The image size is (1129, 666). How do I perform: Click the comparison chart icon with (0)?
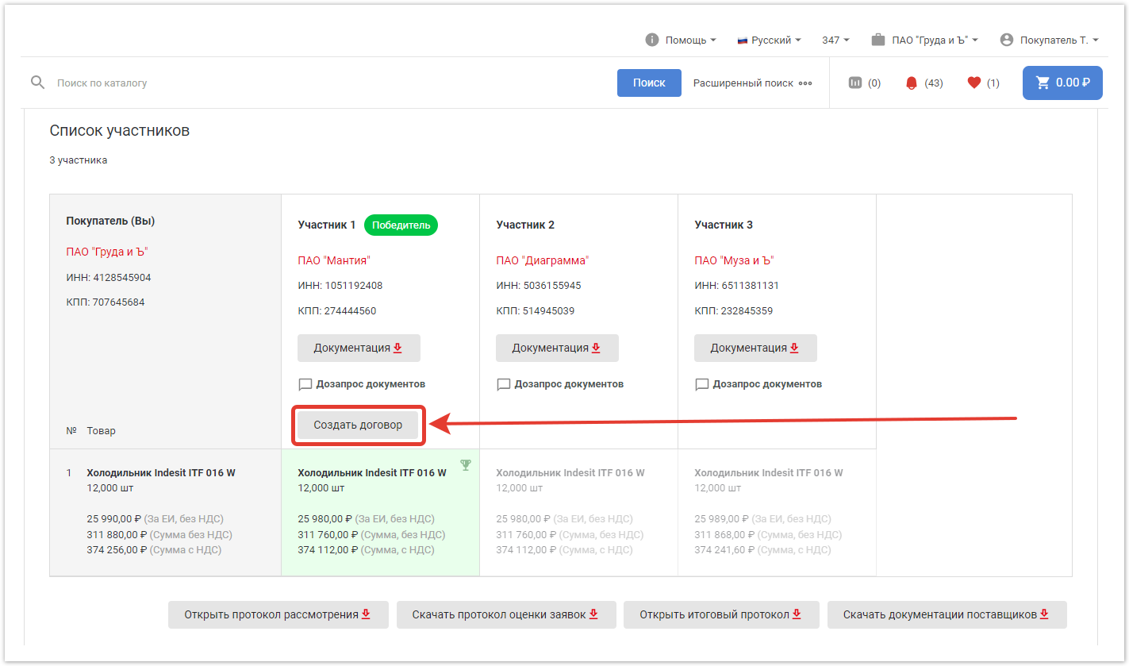point(855,83)
